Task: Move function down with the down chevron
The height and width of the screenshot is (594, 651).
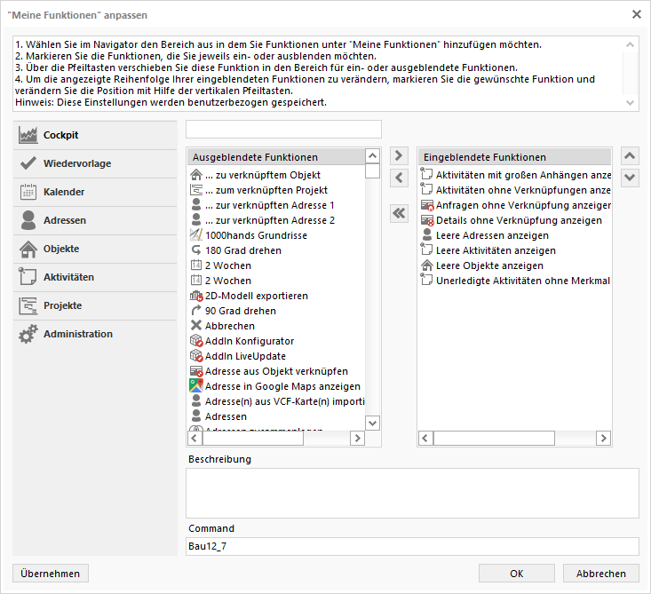Action: click(x=630, y=178)
